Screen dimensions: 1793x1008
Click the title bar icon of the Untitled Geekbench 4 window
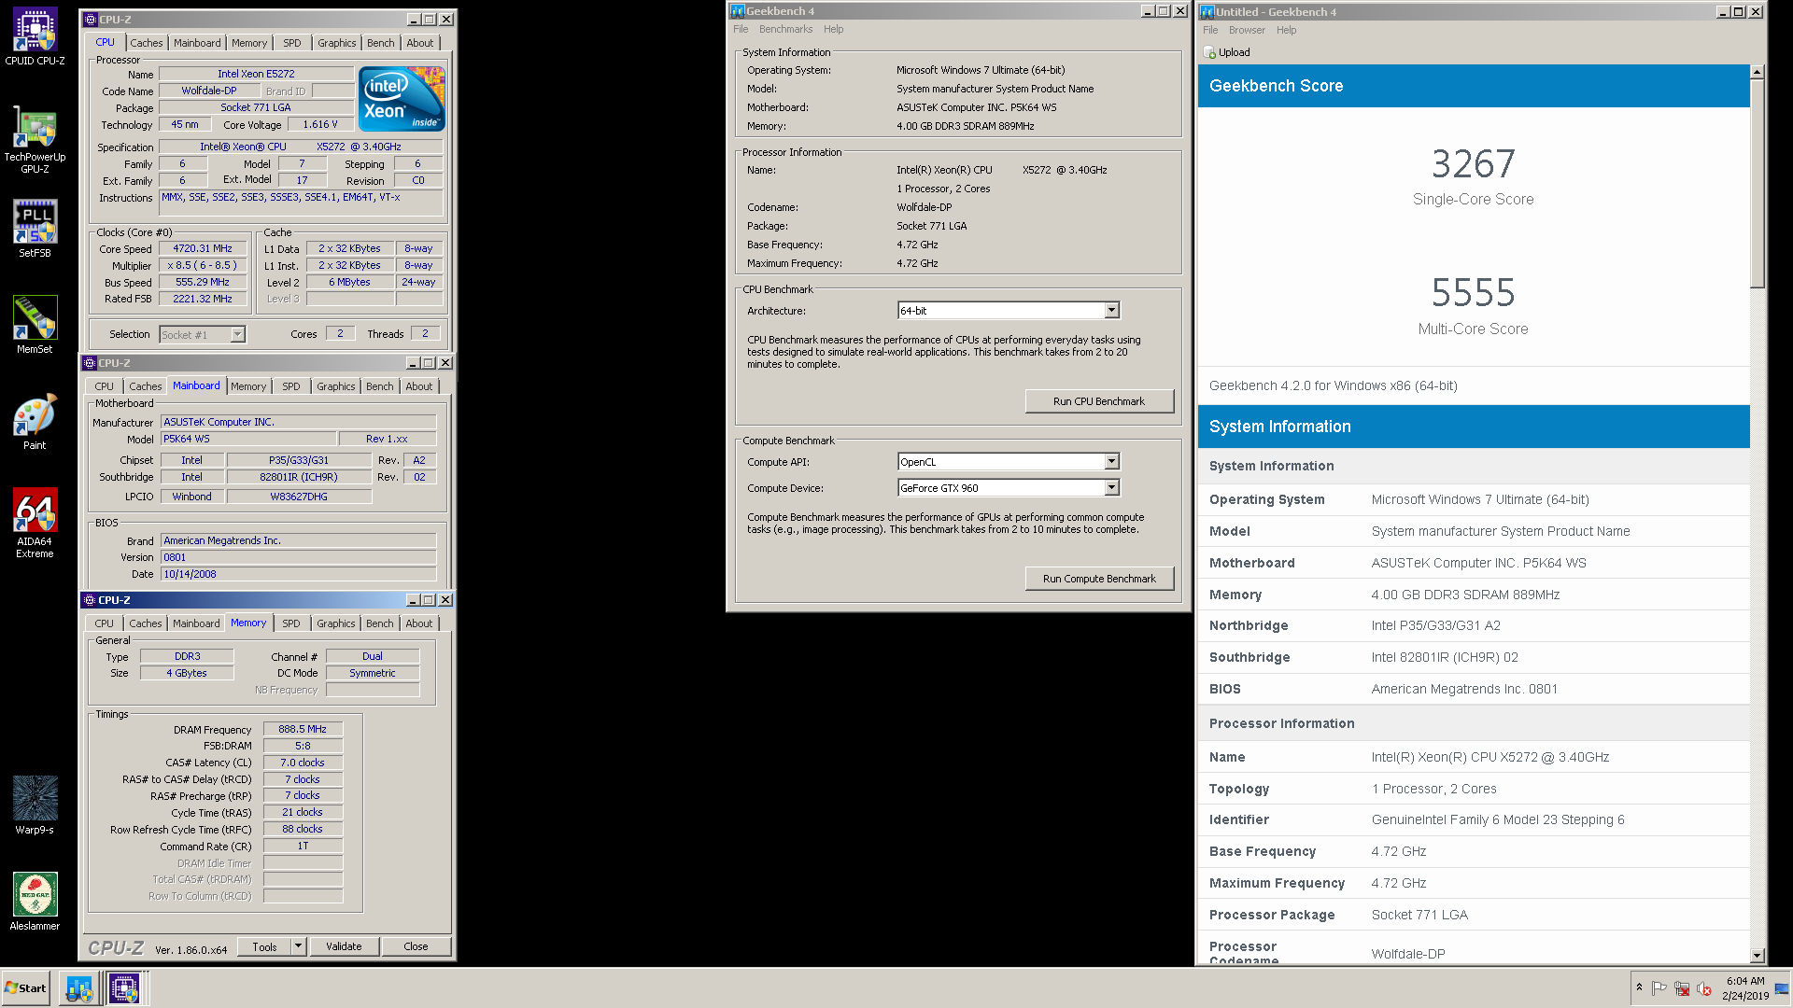tap(1207, 11)
